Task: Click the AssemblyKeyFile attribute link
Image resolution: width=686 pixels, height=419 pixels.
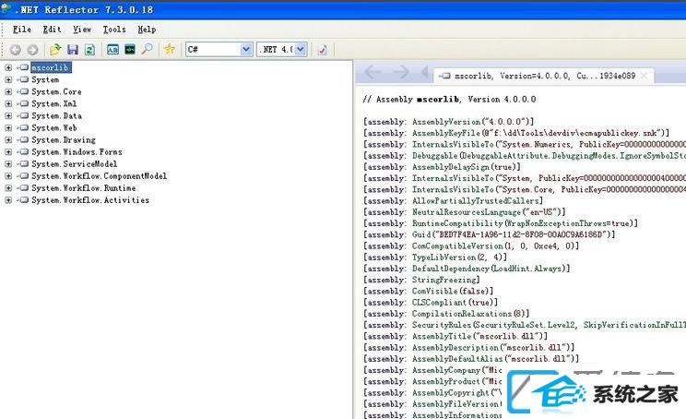Action: coord(446,133)
